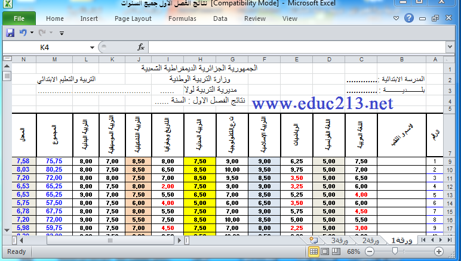461x261 pixels.
Task: Switch to Page Layout view
Action: [325, 251]
